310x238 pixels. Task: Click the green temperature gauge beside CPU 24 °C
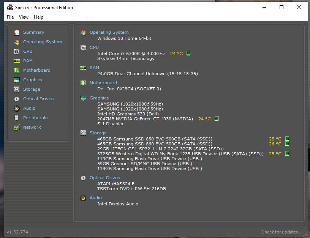pyautogui.click(x=189, y=54)
